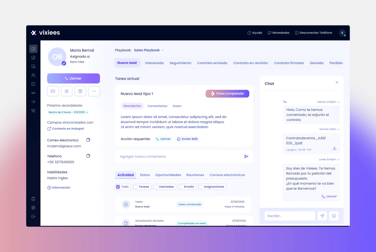Enable the Llamadas filter checkbox
Screen dimensions: 376x252
[x=156, y=187]
